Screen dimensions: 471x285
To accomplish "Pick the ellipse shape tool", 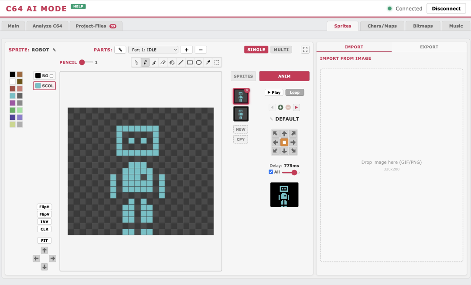I will 199,62.
